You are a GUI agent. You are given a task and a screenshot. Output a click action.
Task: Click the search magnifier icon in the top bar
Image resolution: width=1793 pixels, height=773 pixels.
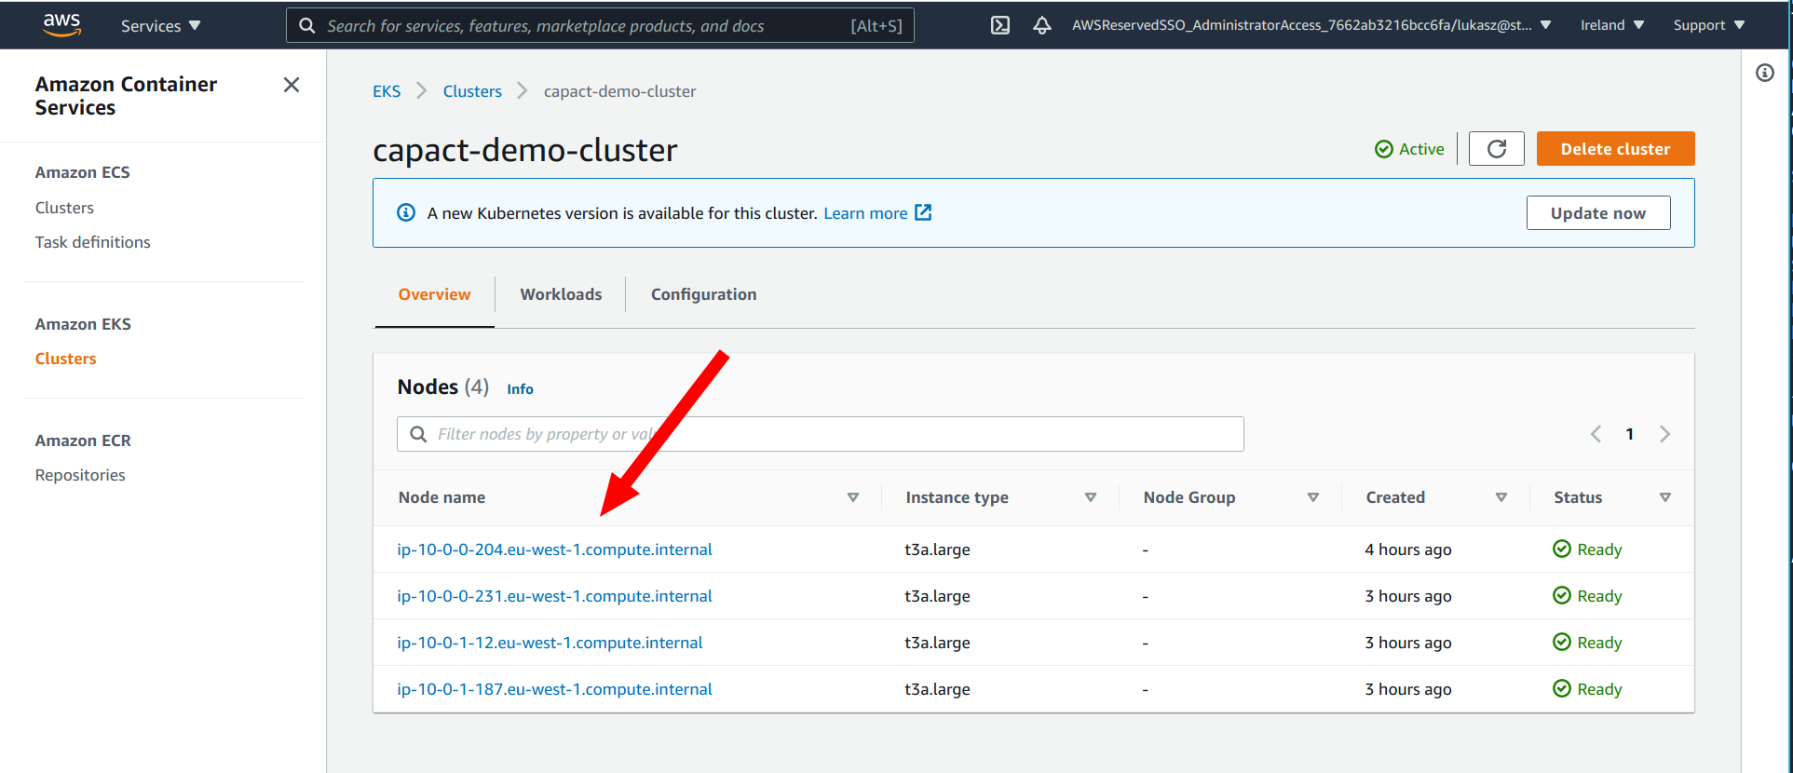[x=307, y=25]
